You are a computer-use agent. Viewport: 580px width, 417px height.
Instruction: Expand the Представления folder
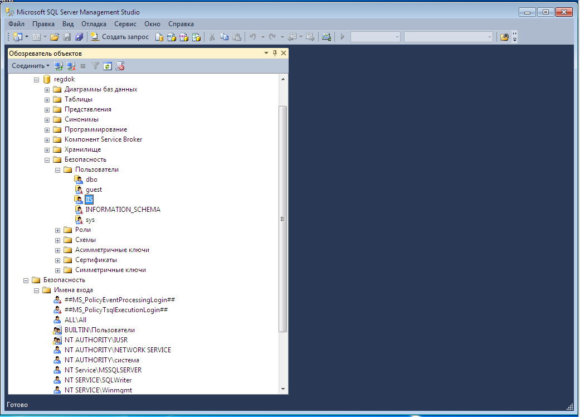47,110
